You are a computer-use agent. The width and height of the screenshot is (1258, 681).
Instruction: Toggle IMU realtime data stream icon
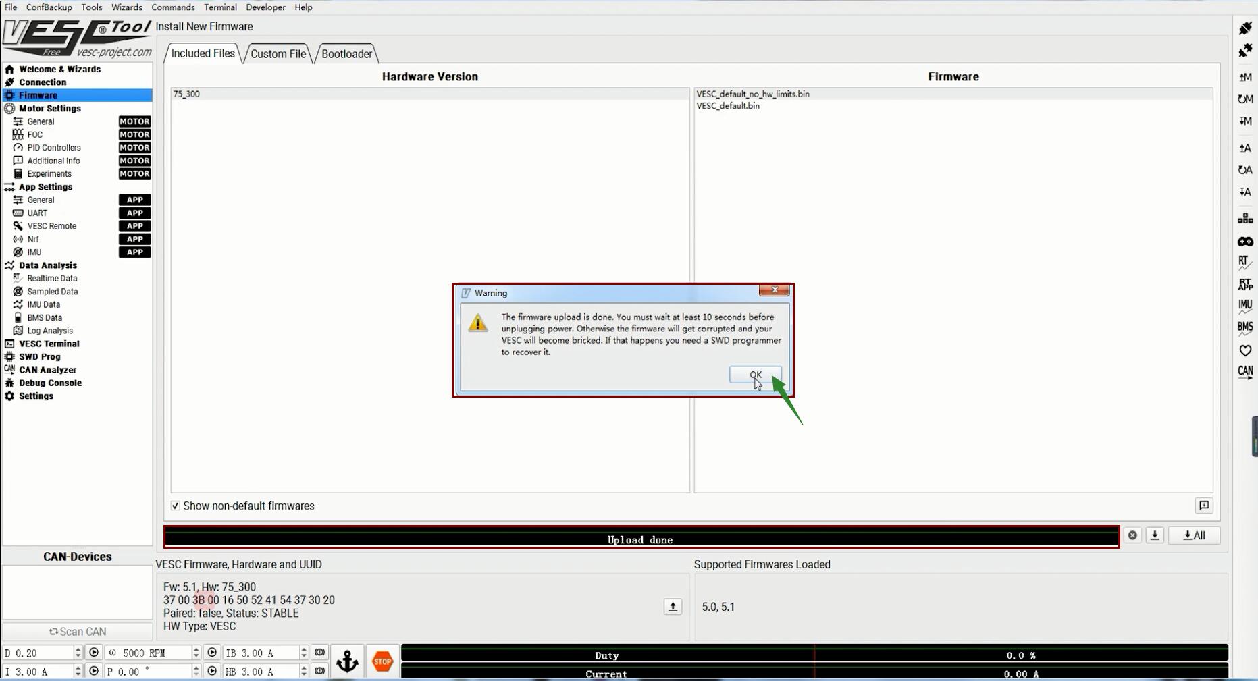click(x=1245, y=306)
